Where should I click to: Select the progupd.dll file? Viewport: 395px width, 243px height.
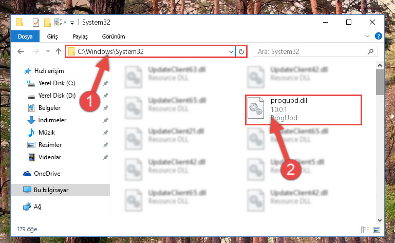click(303, 109)
